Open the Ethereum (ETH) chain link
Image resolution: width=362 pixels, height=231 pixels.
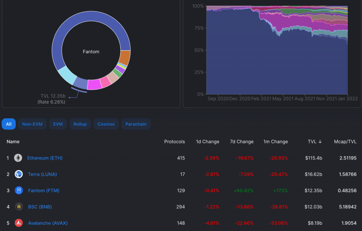[x=45, y=158]
